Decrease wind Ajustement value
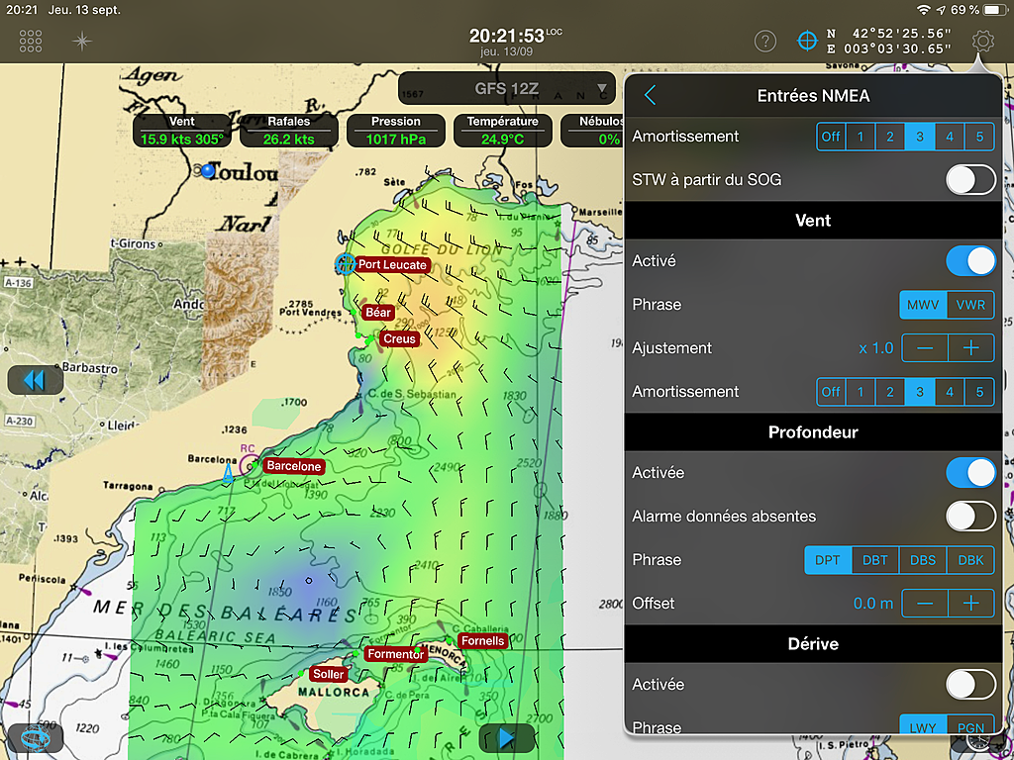Screen dimensions: 1014x760 [x=925, y=348]
